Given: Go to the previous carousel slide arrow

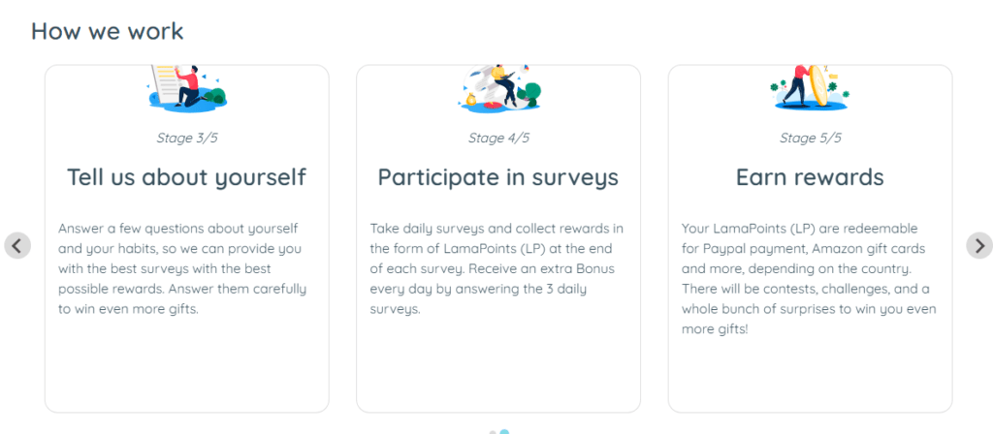Looking at the screenshot, I should (x=17, y=245).
